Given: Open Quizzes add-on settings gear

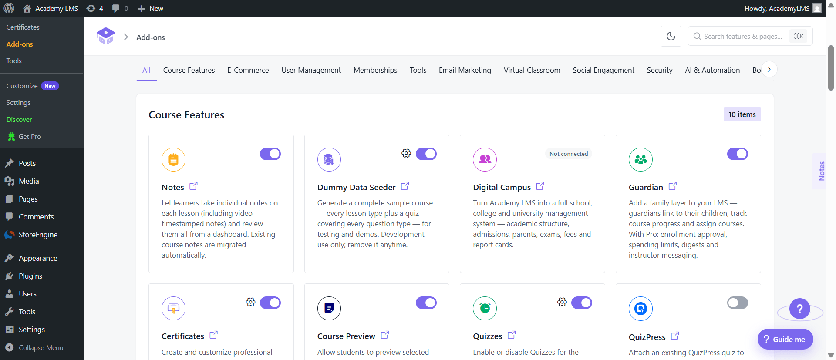Looking at the screenshot, I should pos(562,302).
